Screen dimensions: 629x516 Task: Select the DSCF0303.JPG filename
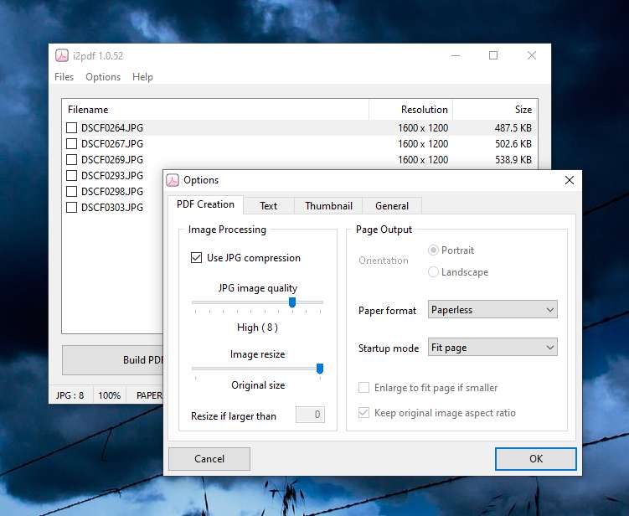112,208
